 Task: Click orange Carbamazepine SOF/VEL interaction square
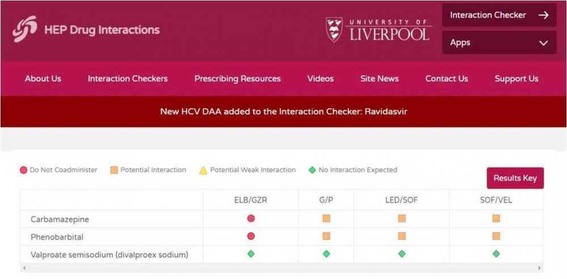pos(496,218)
